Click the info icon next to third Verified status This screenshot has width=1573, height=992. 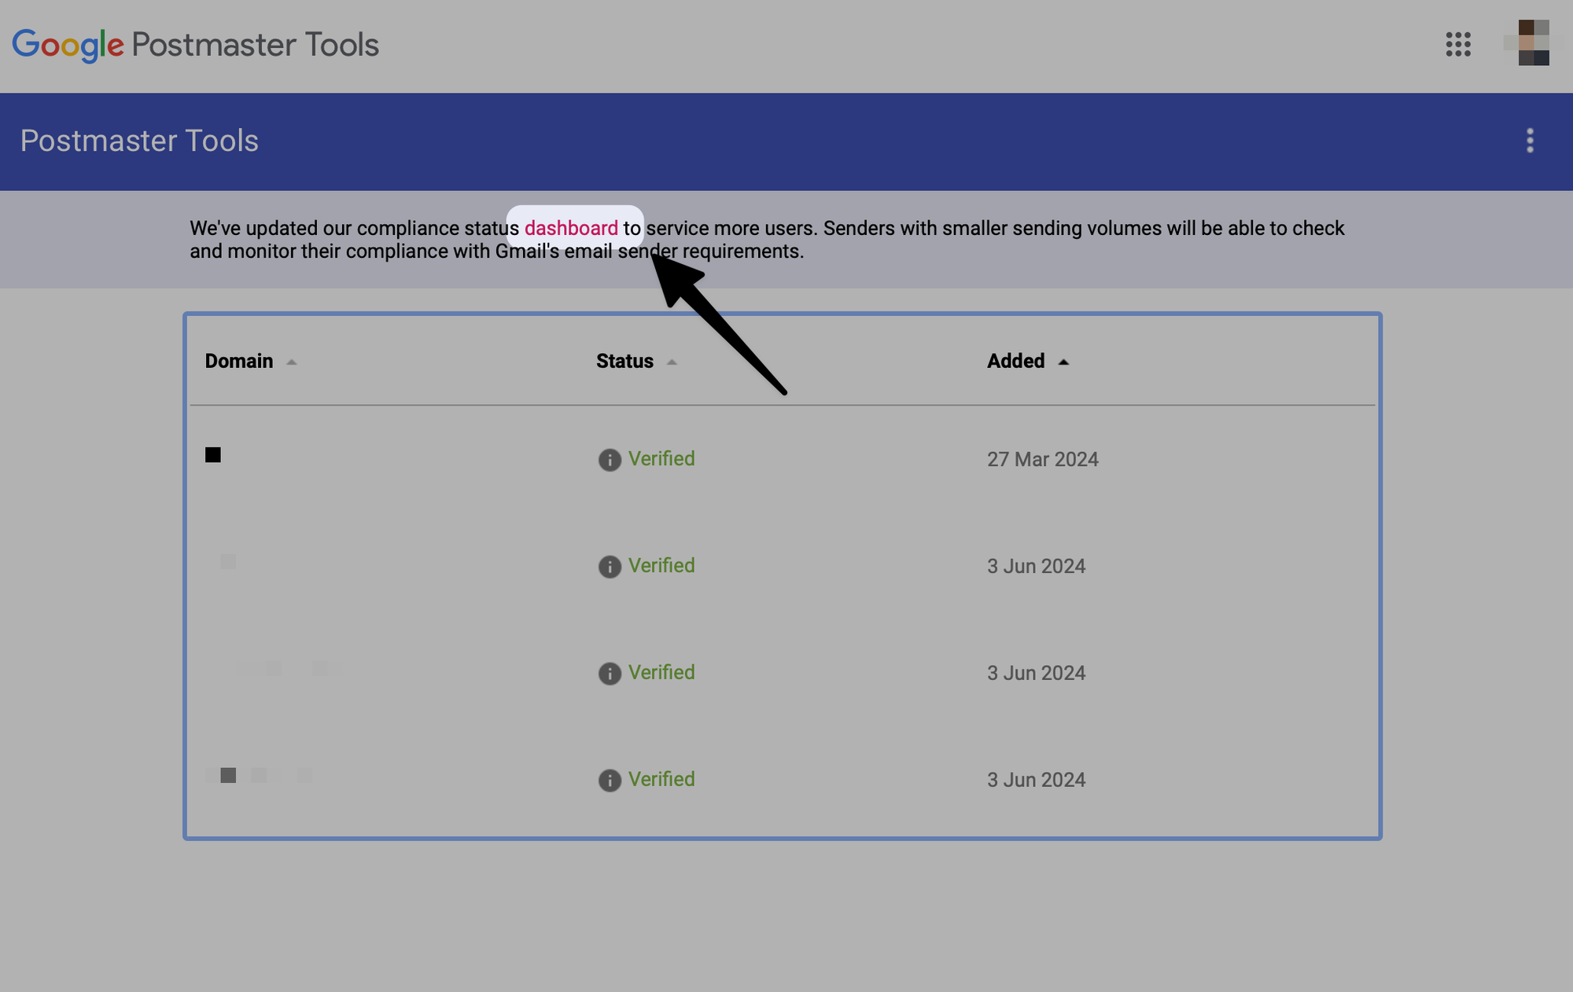click(x=610, y=673)
